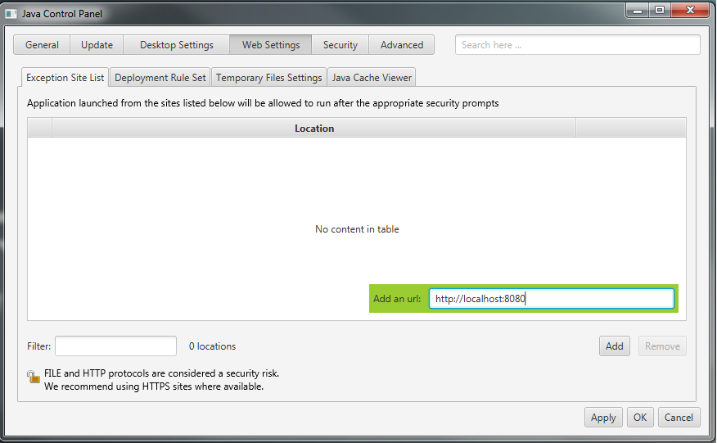Click the padlock security warning icon
Image resolution: width=717 pixels, height=443 pixels.
tap(33, 377)
